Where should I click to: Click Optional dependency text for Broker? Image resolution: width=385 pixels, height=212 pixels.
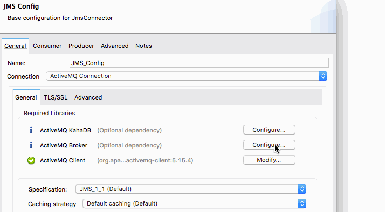tap(129, 145)
